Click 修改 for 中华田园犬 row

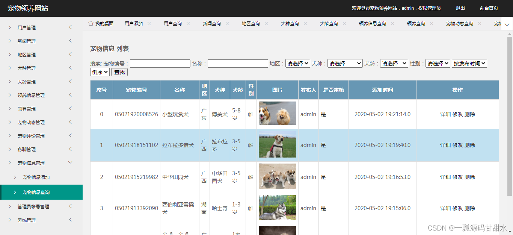457,177
